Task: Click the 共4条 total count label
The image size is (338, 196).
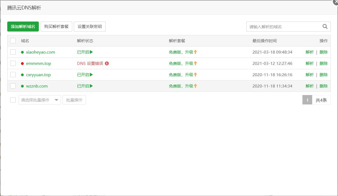Action: coord(321,100)
